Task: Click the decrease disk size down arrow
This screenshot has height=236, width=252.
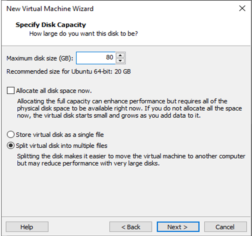Action: 121,61
